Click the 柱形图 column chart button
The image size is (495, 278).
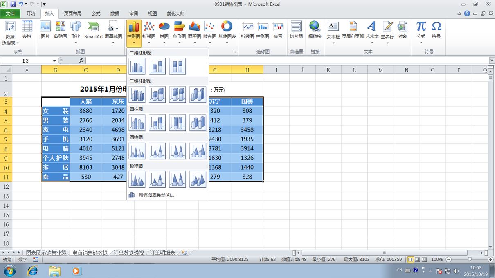point(134,32)
